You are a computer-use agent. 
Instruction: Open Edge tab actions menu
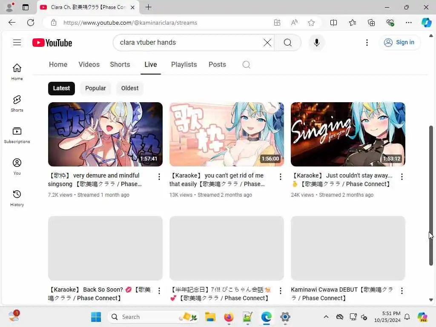(x=25, y=7)
